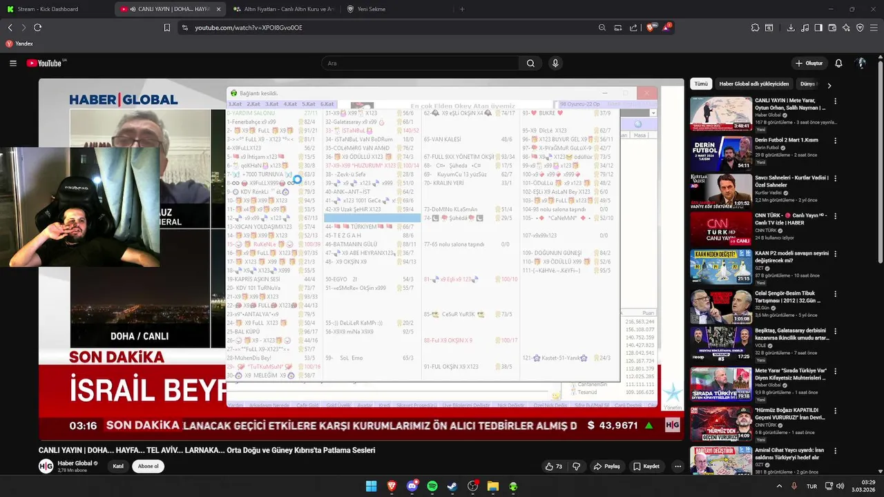Open the Haber Global channel name link

(x=75, y=463)
